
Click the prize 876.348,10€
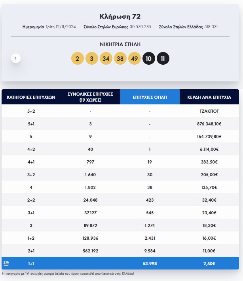209,124
